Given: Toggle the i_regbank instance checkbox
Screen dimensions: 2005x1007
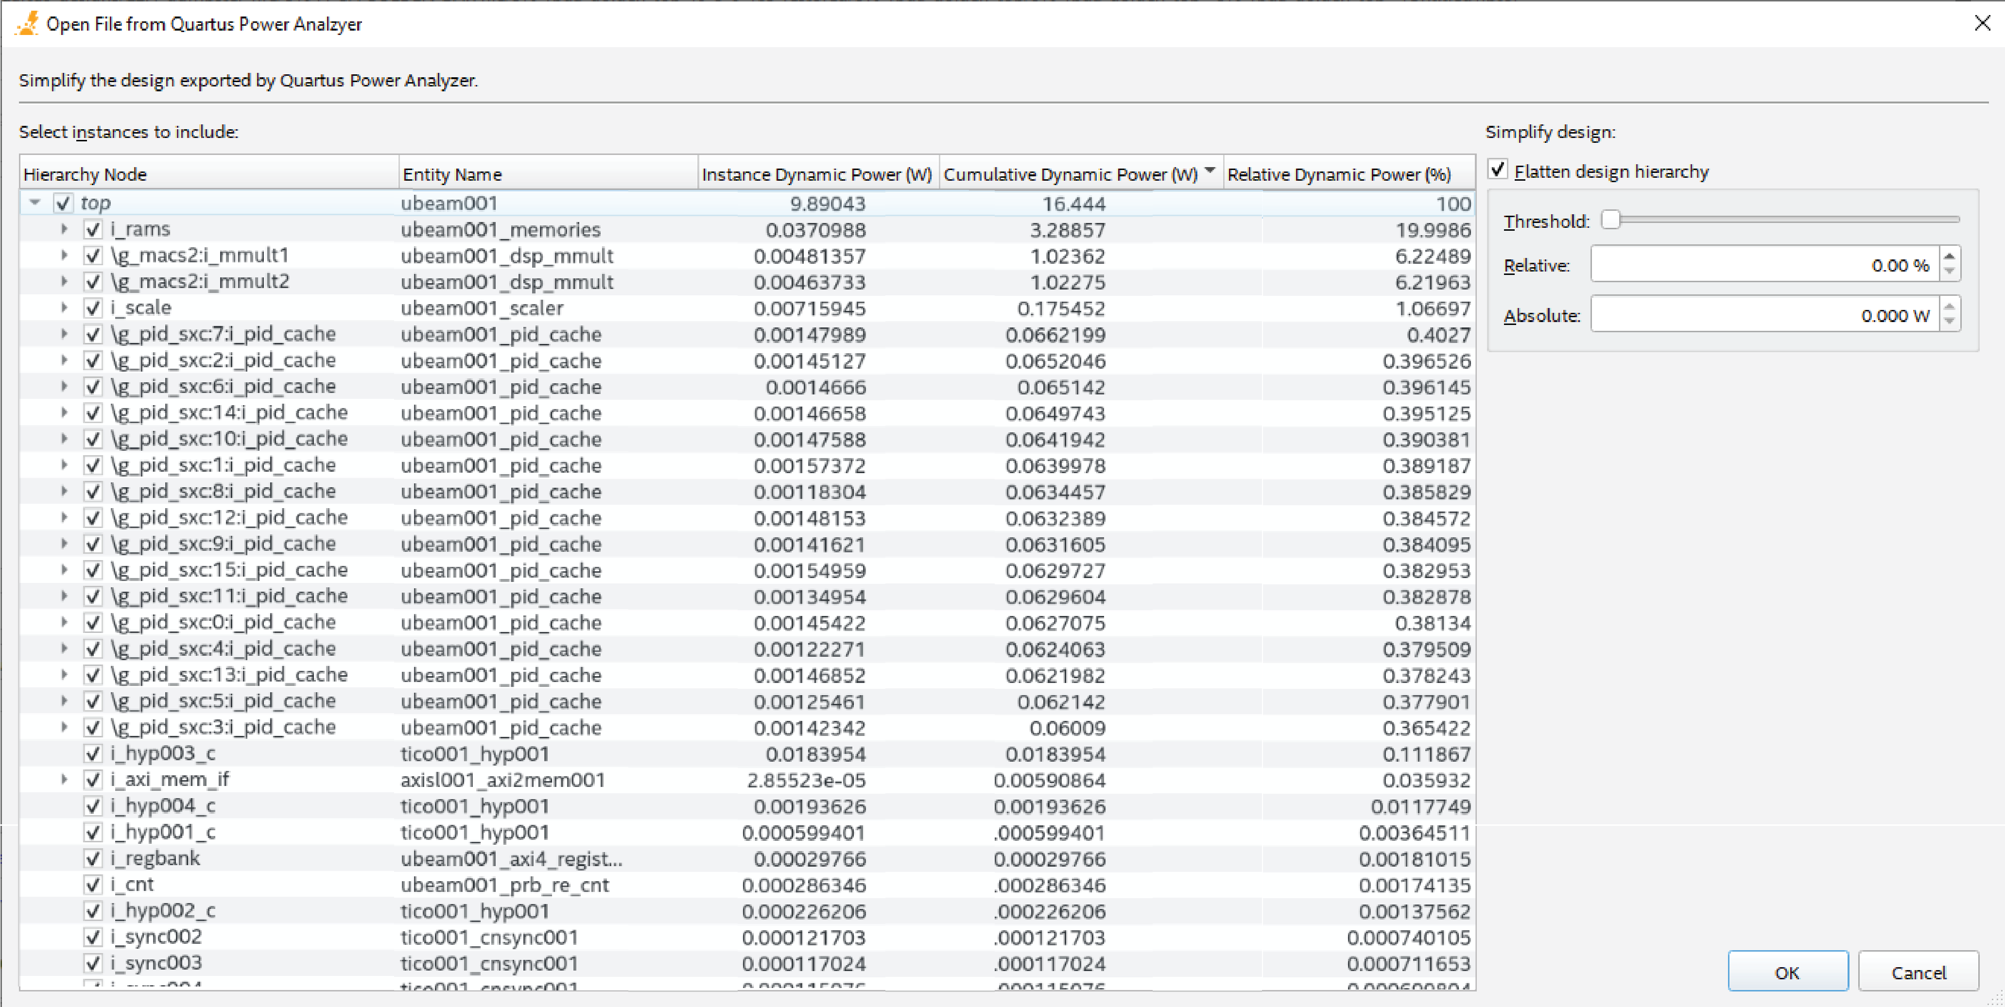Looking at the screenshot, I should click(x=93, y=858).
